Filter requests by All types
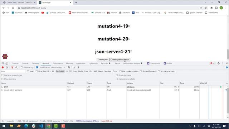 coord(53,71)
